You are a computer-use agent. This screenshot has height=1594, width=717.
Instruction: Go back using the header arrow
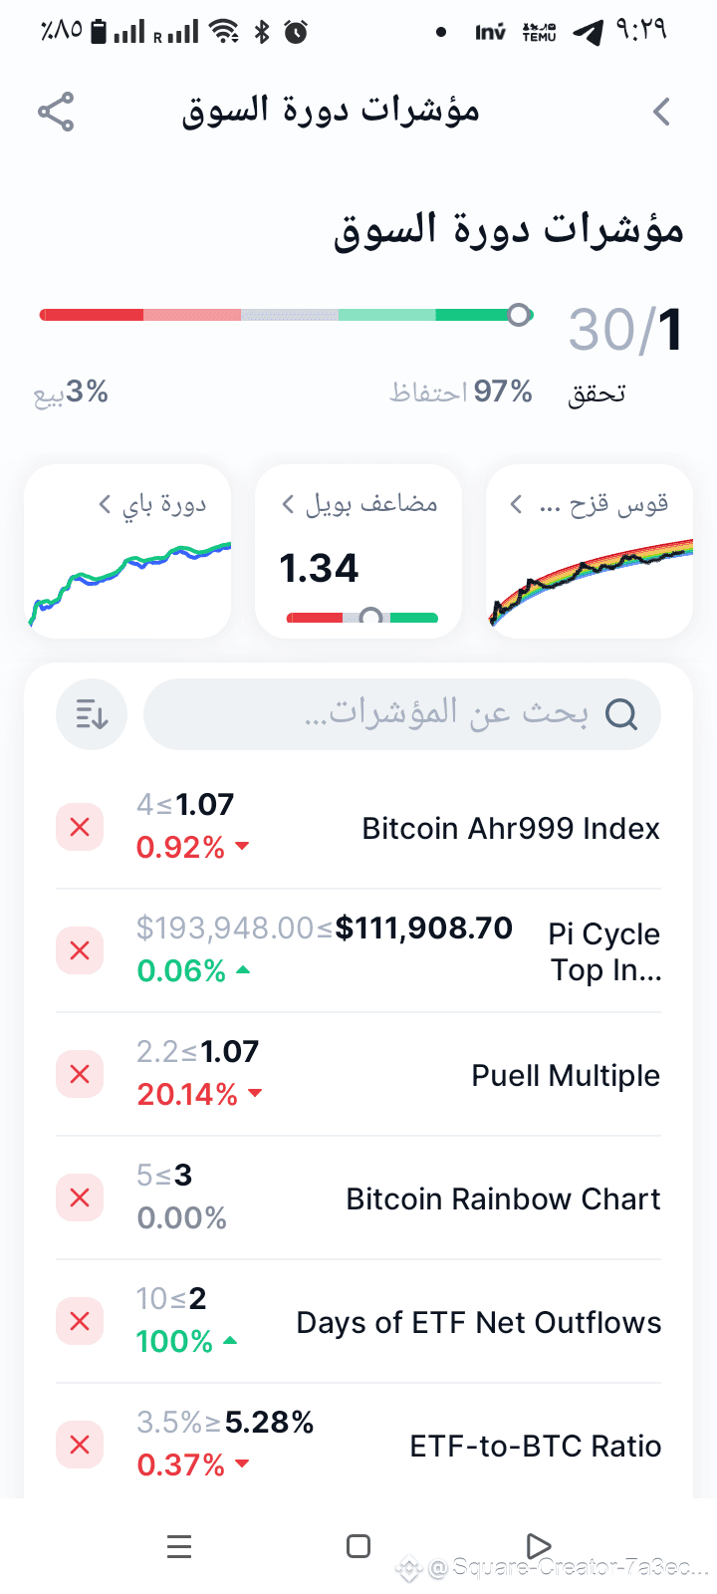[x=661, y=112]
